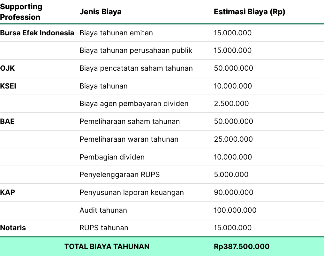Select the Rp387.500.000 total amount
This screenshot has width=324, height=256.
(242, 246)
